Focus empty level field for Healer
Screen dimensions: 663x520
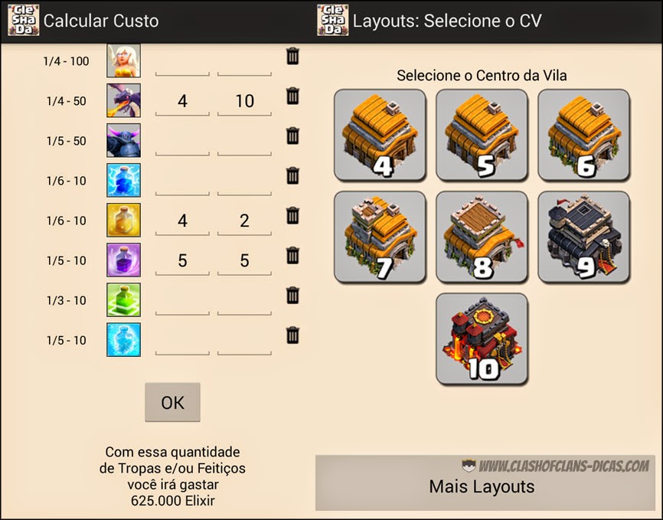point(182,63)
